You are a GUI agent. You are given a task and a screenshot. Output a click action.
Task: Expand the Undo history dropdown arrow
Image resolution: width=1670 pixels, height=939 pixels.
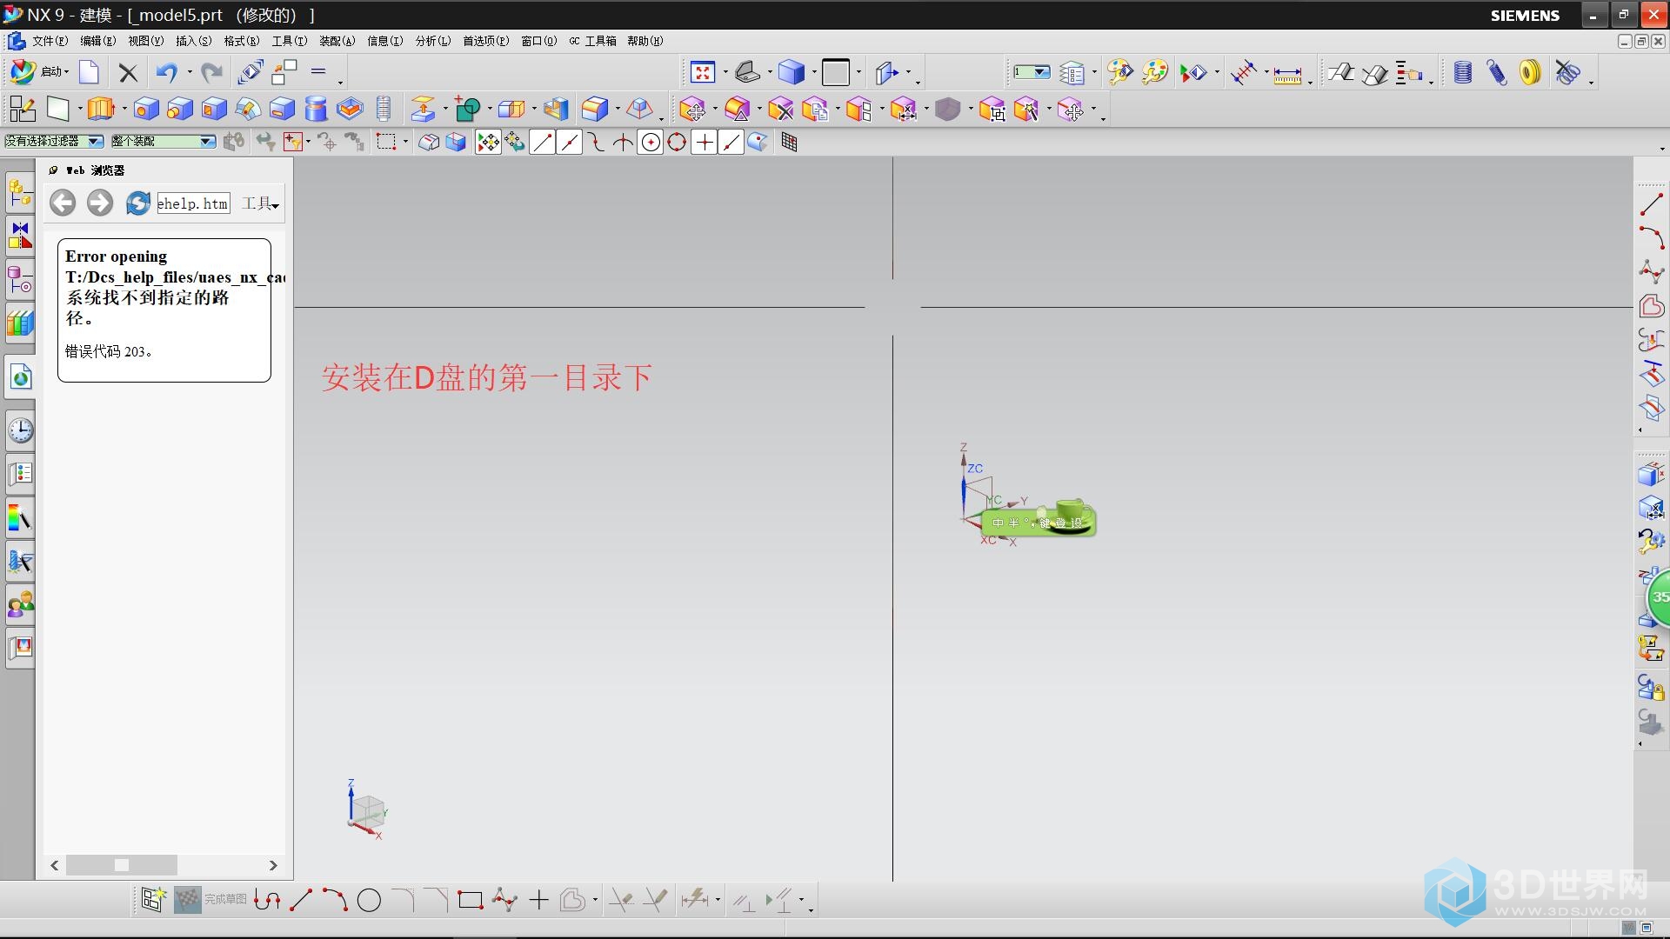[189, 73]
